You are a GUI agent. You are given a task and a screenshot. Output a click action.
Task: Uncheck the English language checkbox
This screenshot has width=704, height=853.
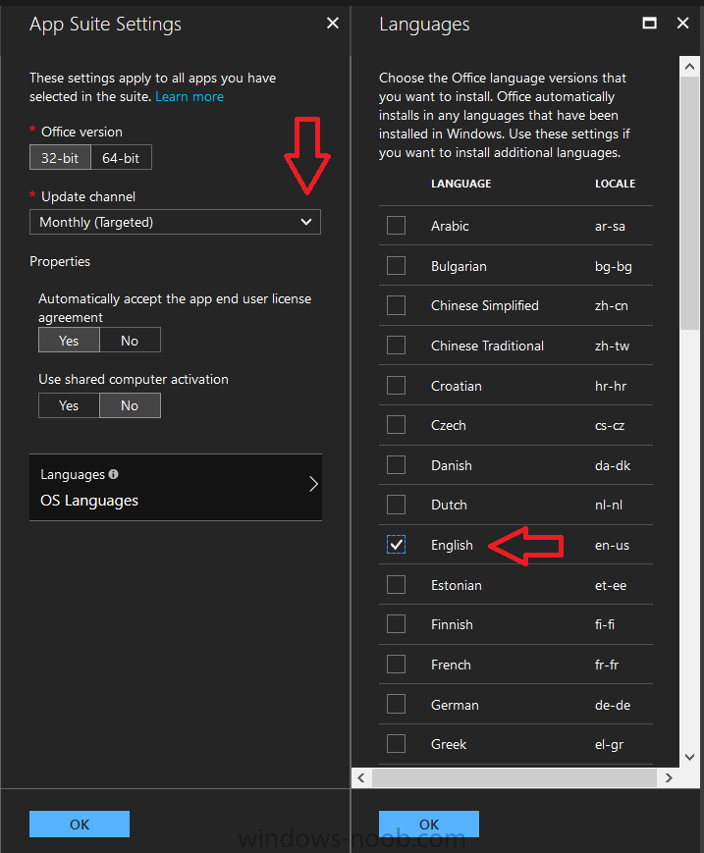[396, 545]
